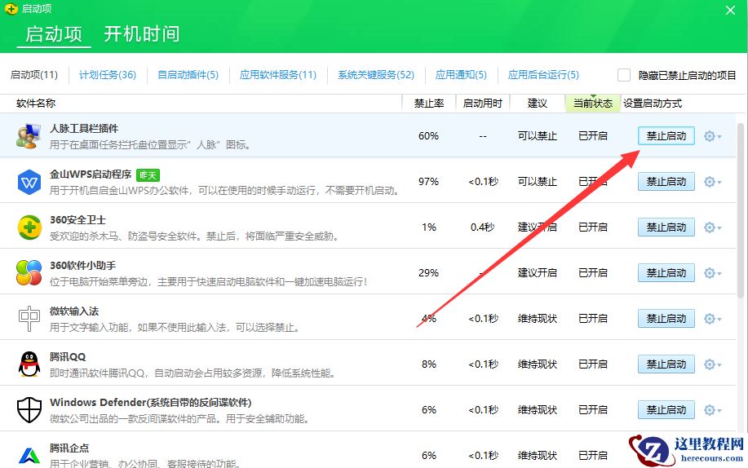Viewport: 748px width, 468px height.
Task: Click the Windows Defender shield icon
Action: click(29, 410)
